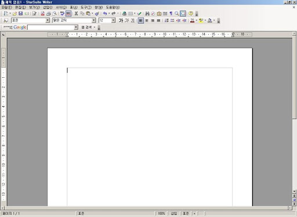Click into the Google search field
This screenshot has height=217, width=297.
51,27
